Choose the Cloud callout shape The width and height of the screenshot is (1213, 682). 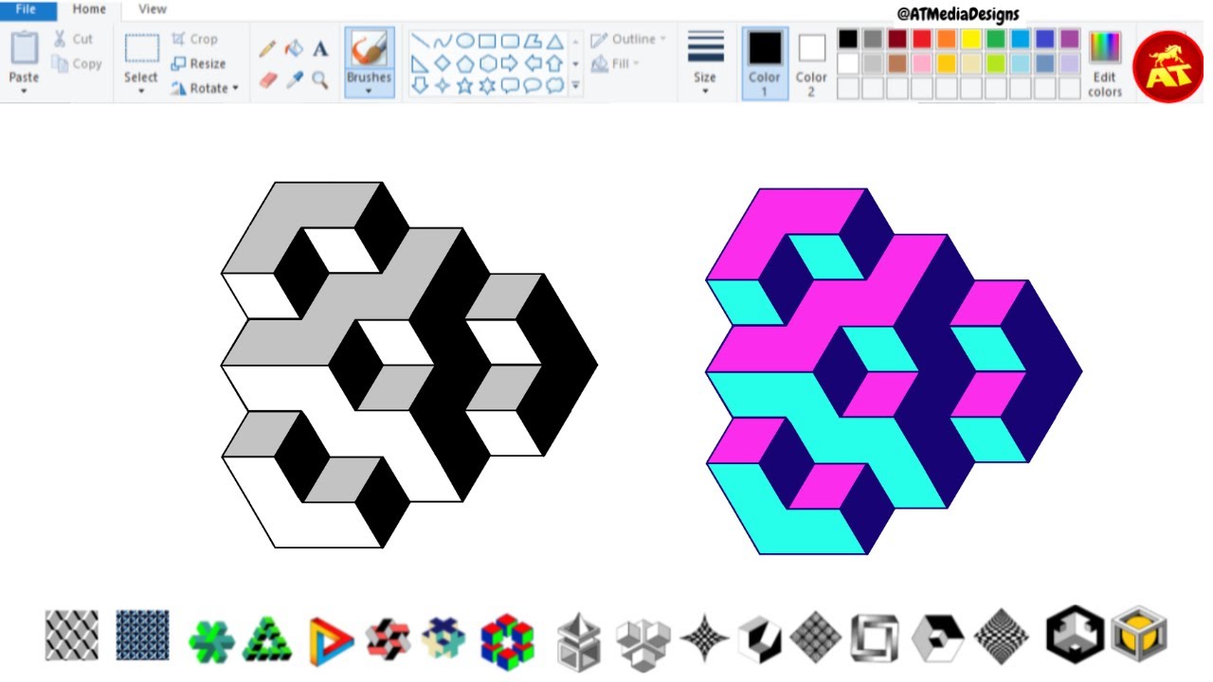click(x=555, y=85)
